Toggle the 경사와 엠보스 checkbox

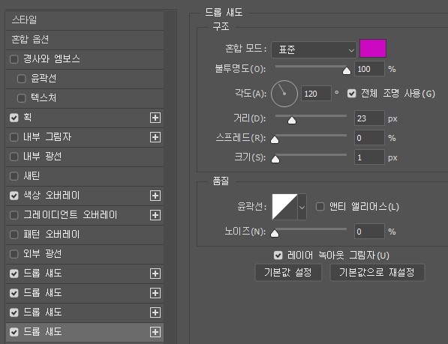click(14, 59)
